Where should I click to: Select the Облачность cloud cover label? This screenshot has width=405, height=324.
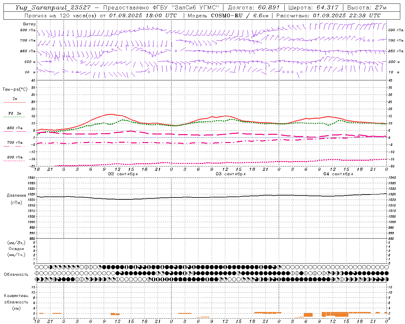coord(16,275)
